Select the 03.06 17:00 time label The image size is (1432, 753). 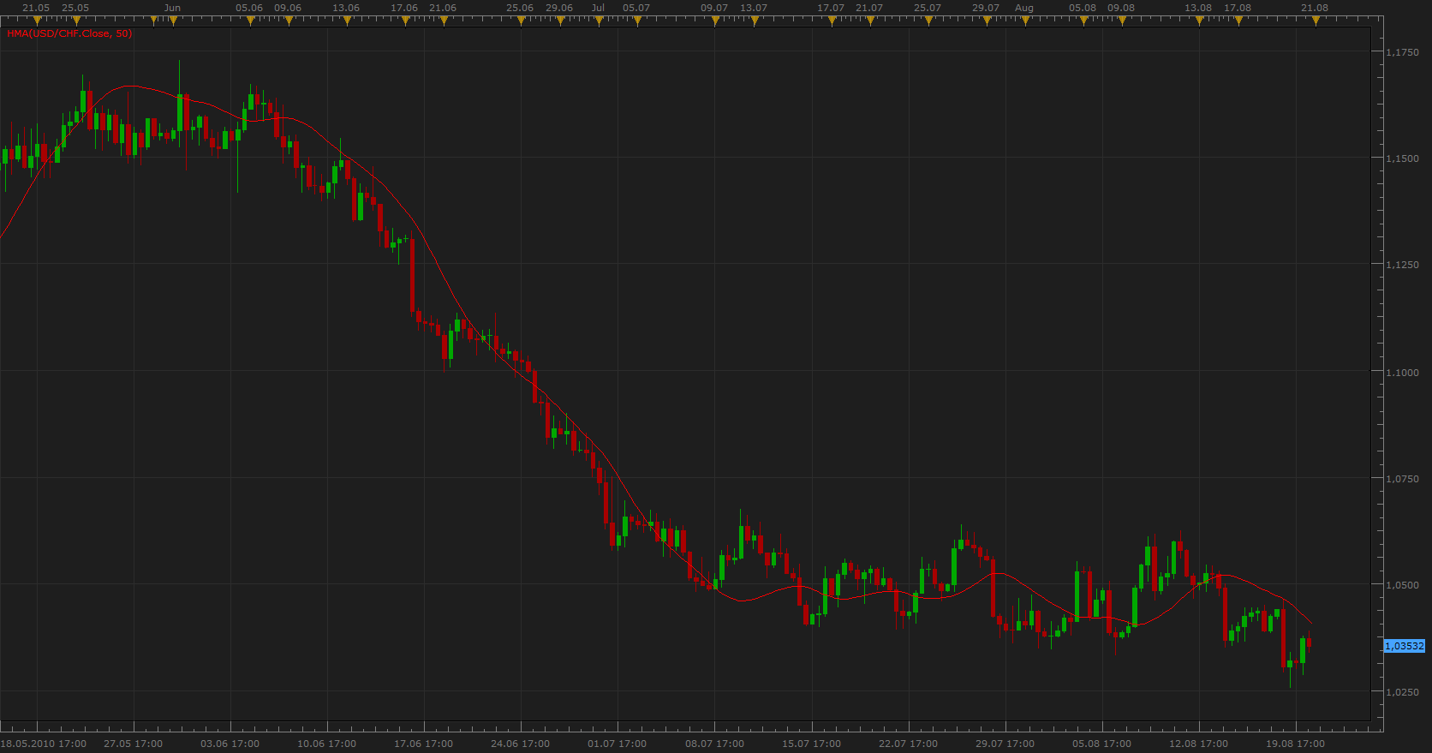pyautogui.click(x=230, y=744)
